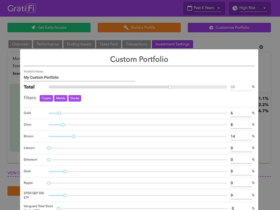Switch to the Overview tab
The height and width of the screenshot is (210, 280).
pos(20,44)
